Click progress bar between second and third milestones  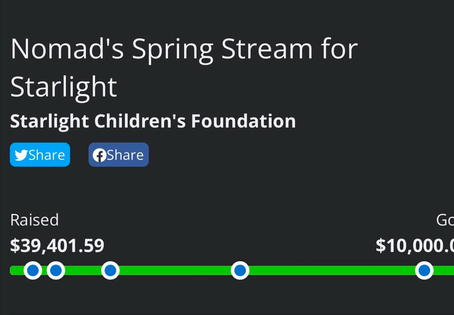83,270
